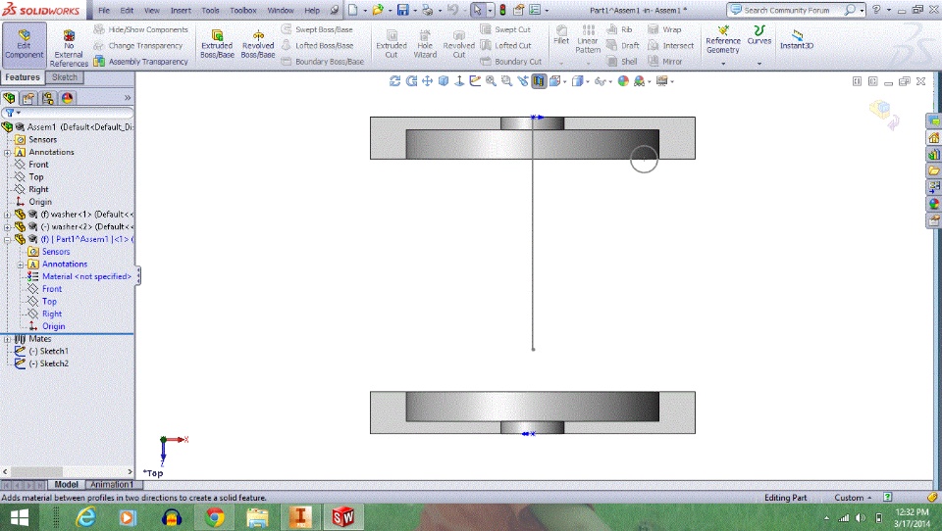Open the feature tree filter dropdown
Screen dimensions: 942x531
[x=19, y=113]
